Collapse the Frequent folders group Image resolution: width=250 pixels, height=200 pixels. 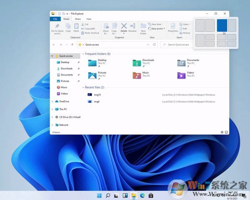tap(83, 54)
